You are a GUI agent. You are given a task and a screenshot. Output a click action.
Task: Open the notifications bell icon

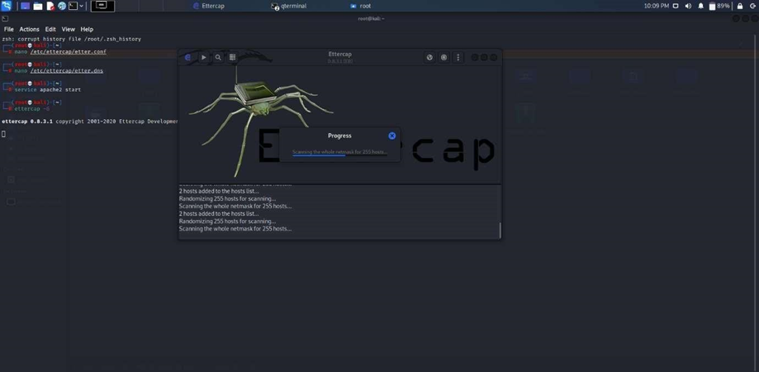click(x=701, y=6)
